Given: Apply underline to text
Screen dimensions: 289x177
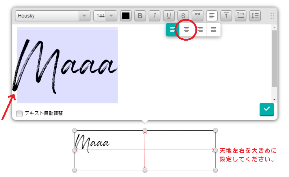Looking at the screenshot, I should pyautogui.click(x=169, y=16).
